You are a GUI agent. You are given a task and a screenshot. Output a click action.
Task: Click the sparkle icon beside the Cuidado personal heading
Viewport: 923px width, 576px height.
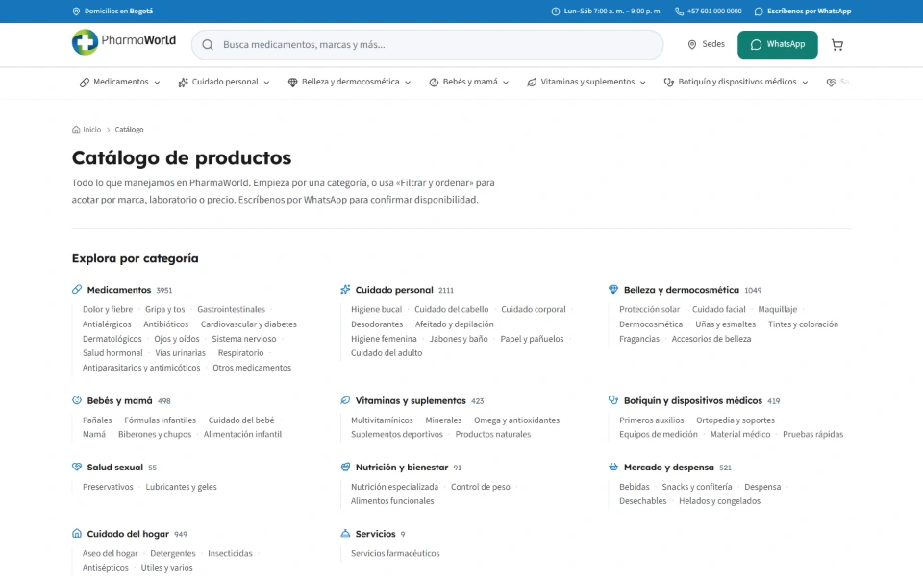coord(345,289)
